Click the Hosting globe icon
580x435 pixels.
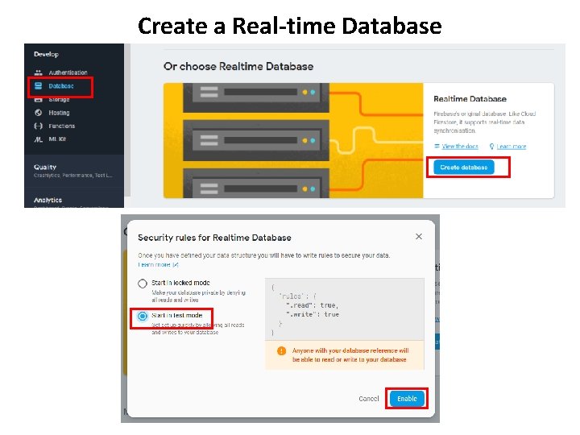pos(38,113)
